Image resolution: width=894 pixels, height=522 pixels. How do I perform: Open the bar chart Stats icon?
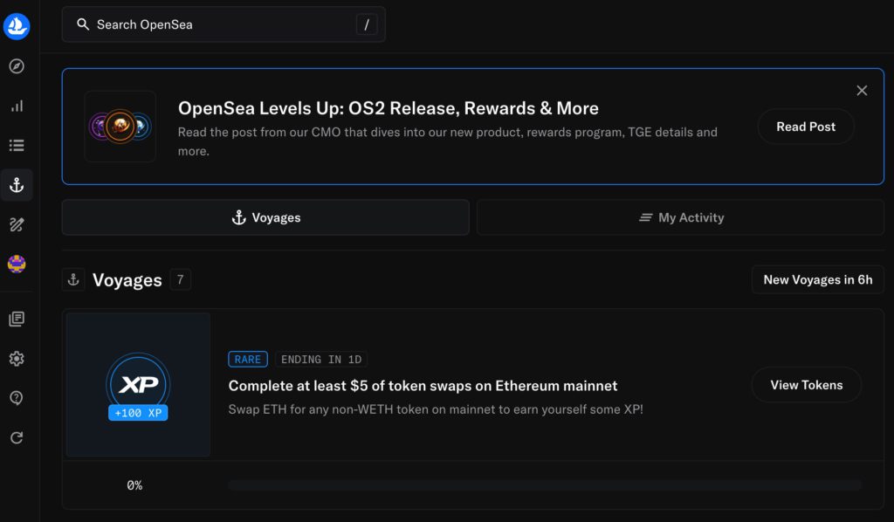[x=17, y=106]
